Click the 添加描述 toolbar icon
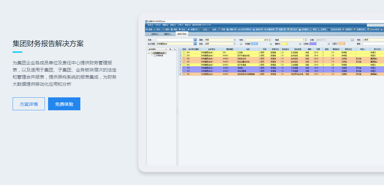 click(299, 29)
